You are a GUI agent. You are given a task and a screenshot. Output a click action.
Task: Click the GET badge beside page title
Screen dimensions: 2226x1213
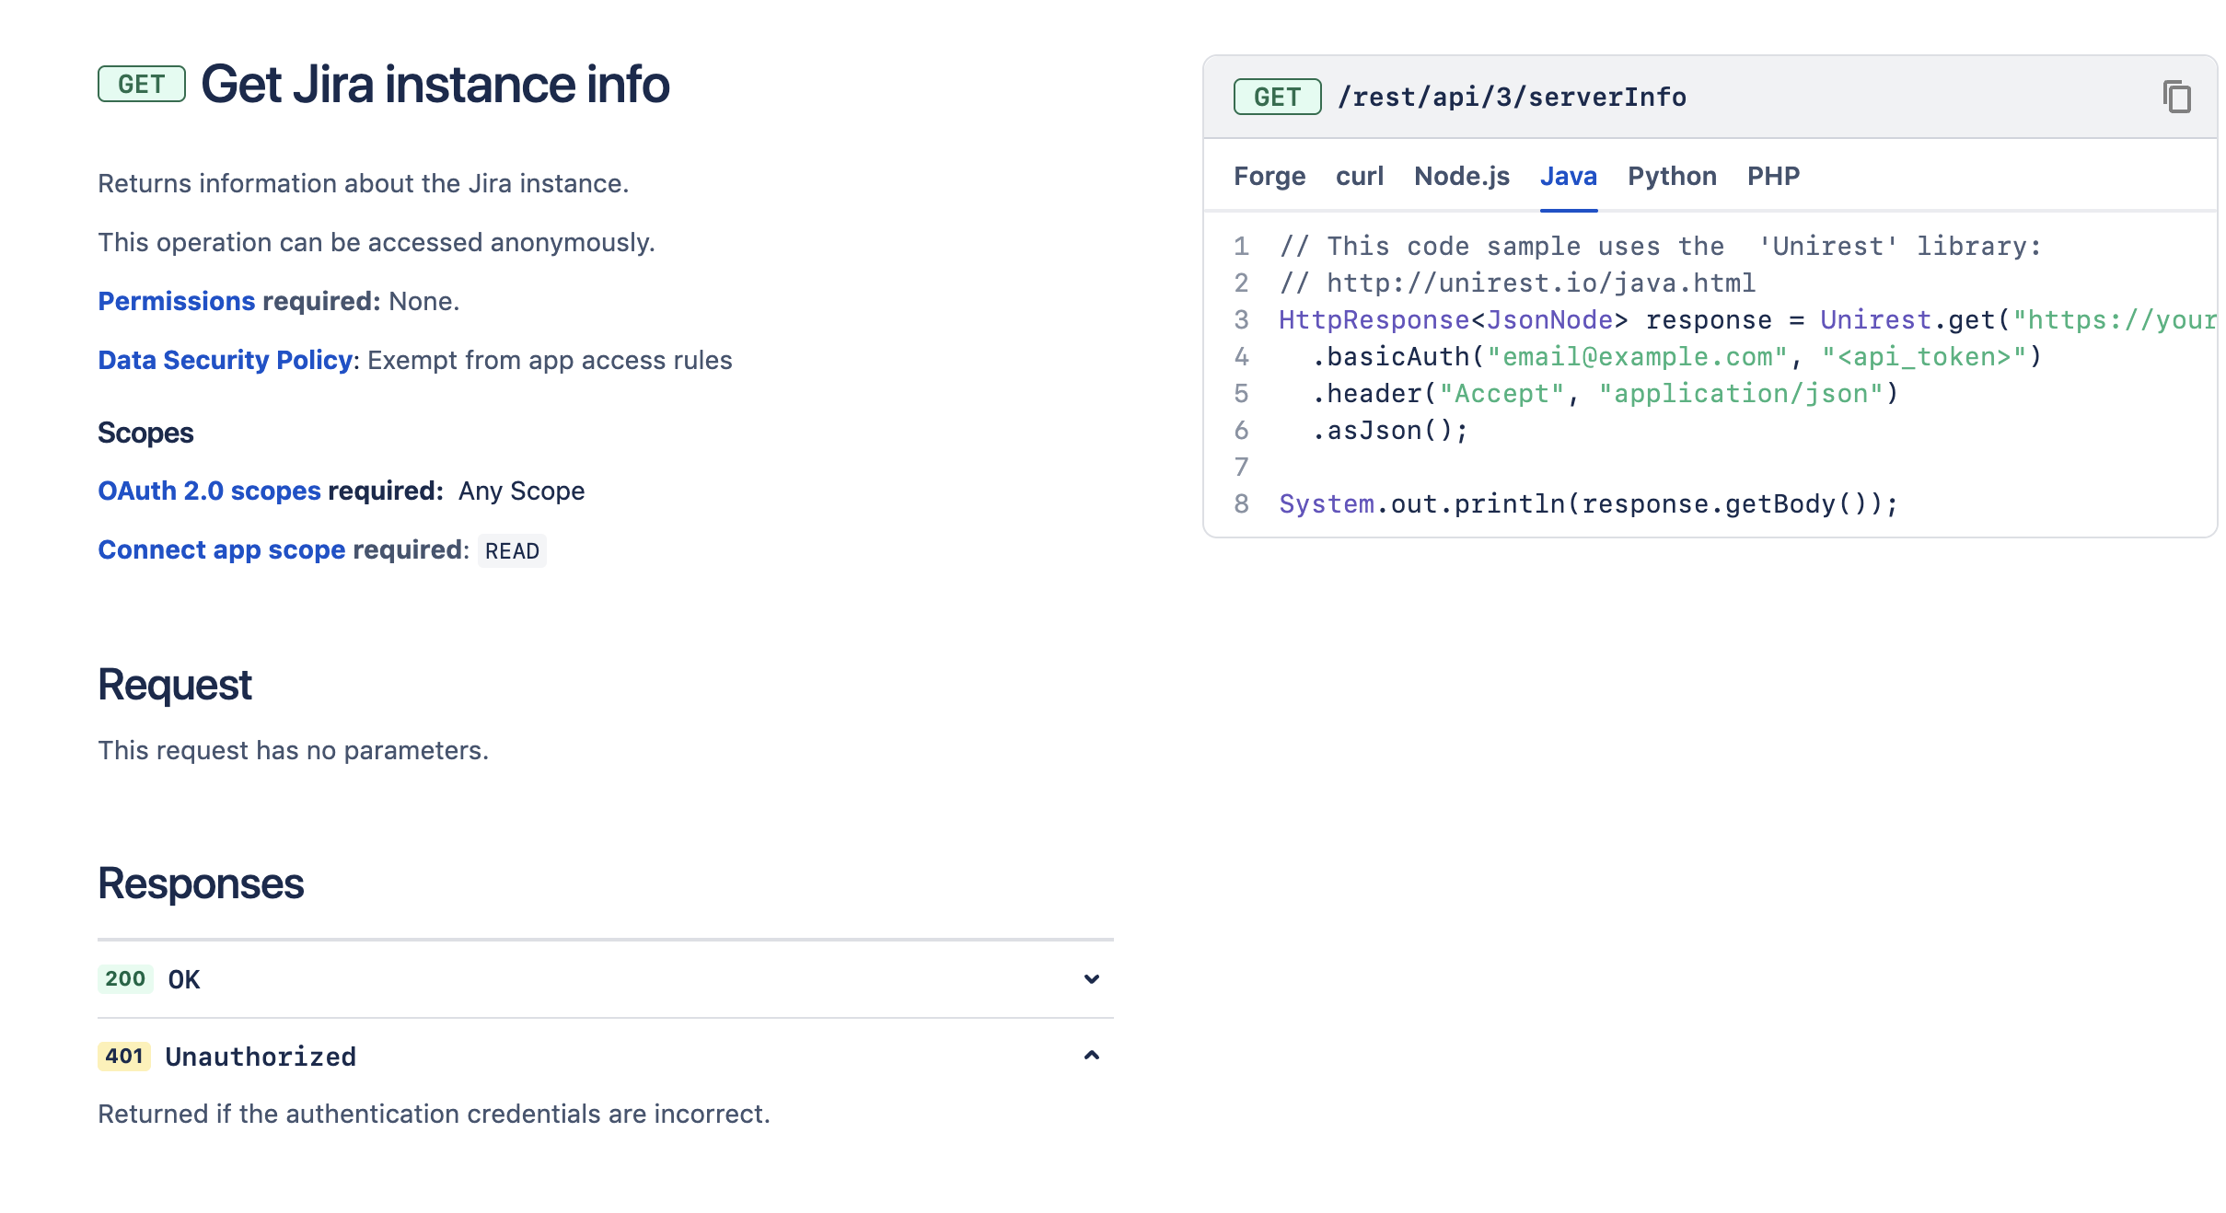(x=141, y=84)
